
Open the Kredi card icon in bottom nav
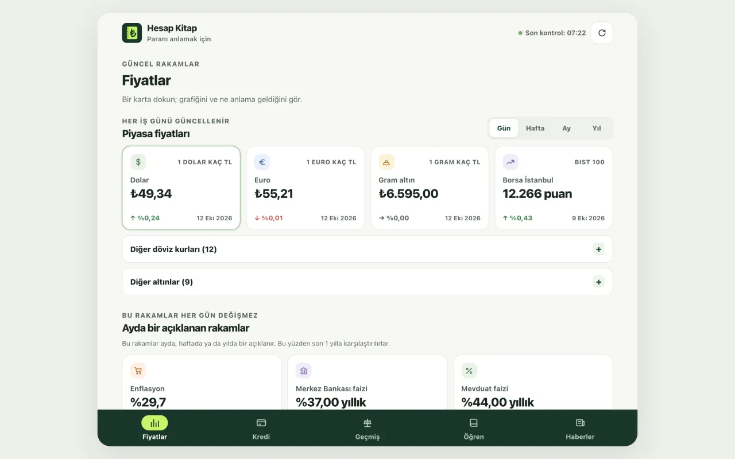click(261, 423)
